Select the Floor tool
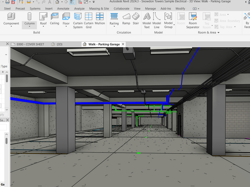This screenshot has width=250, height=187. pyautogui.click(x=66, y=19)
